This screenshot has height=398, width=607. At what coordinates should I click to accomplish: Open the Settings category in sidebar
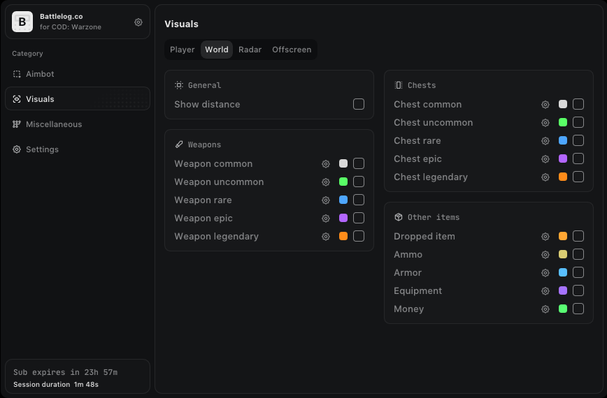[x=78, y=149]
